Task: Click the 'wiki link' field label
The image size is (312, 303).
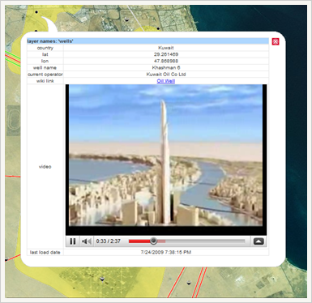Action: pos(45,81)
